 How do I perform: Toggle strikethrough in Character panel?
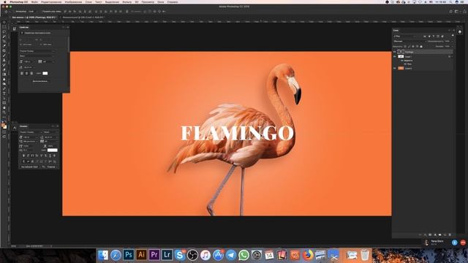coord(54,156)
